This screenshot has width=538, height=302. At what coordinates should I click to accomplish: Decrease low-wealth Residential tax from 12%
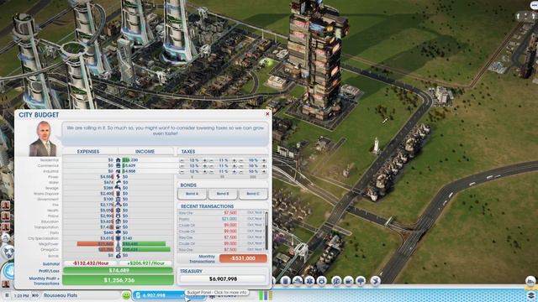pyautogui.click(x=182, y=160)
